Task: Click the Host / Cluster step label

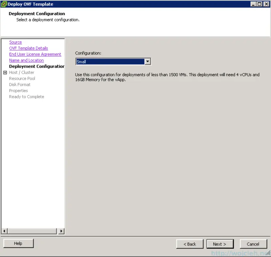Action: (x=21, y=72)
